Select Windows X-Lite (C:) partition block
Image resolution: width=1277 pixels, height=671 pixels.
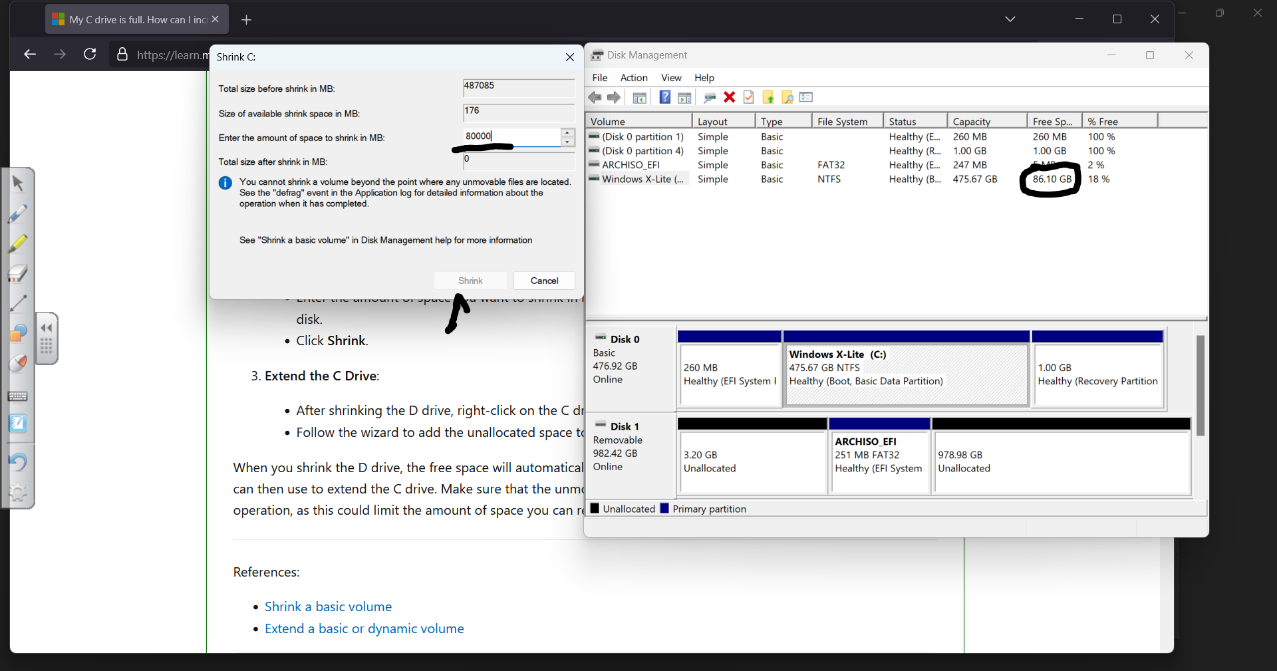tap(906, 374)
